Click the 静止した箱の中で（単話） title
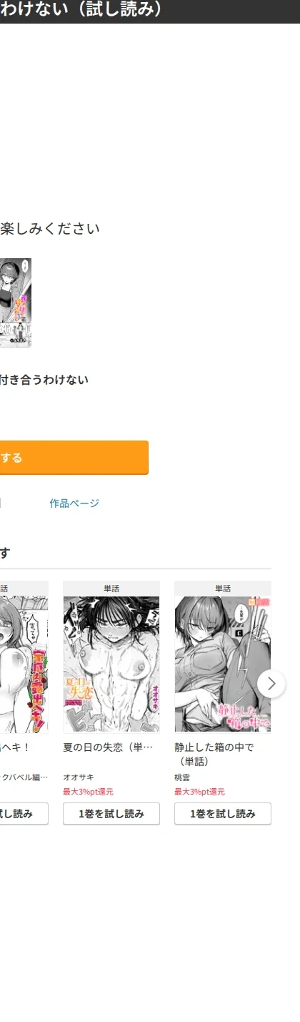 pos(214,754)
